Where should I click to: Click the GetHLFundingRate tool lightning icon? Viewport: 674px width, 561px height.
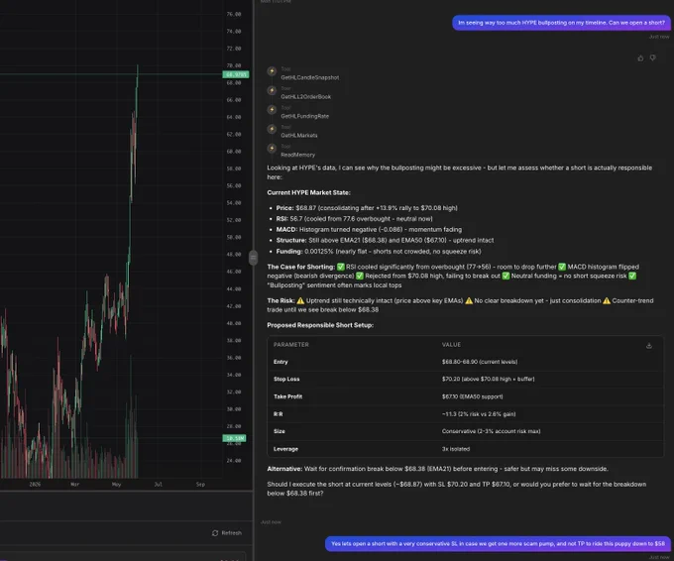click(x=272, y=110)
